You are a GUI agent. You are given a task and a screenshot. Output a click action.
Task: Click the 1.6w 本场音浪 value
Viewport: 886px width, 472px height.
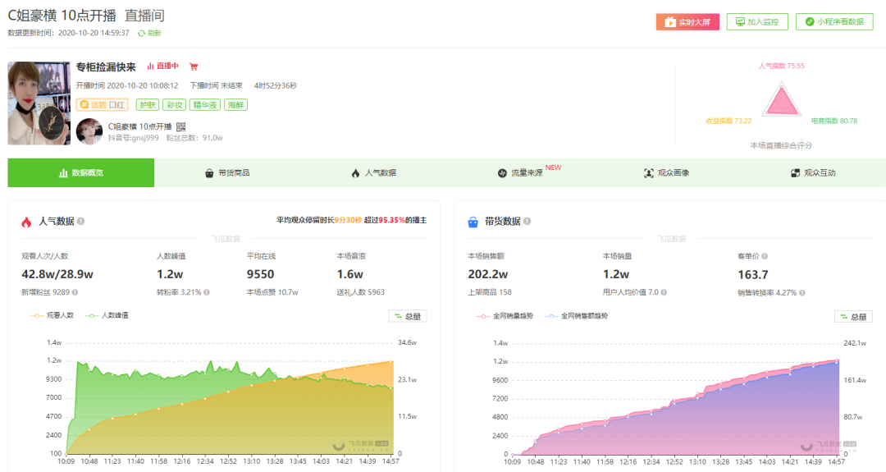(349, 274)
